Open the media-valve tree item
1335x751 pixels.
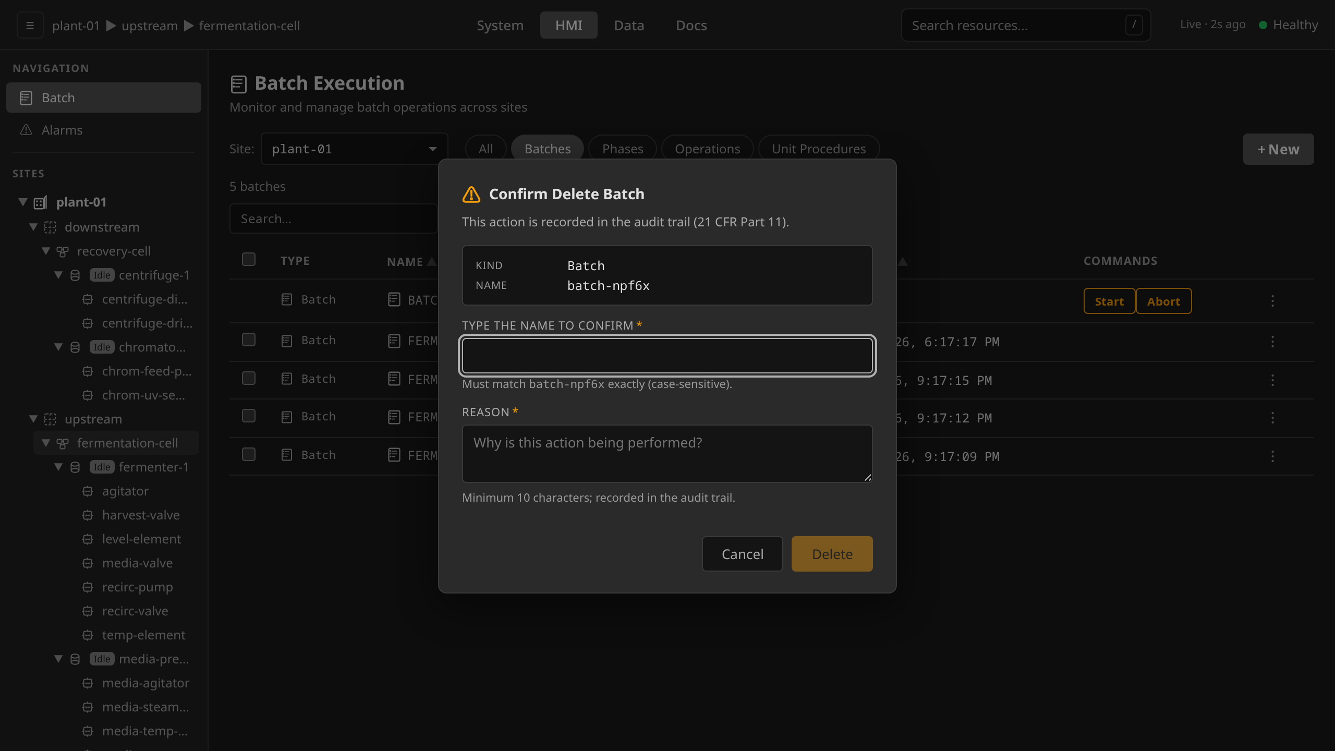click(x=137, y=563)
